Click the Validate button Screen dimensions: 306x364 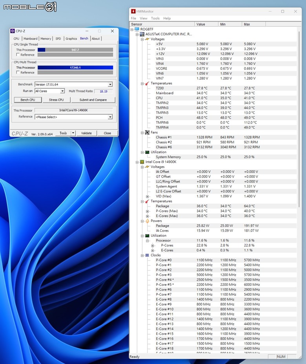(x=86, y=133)
